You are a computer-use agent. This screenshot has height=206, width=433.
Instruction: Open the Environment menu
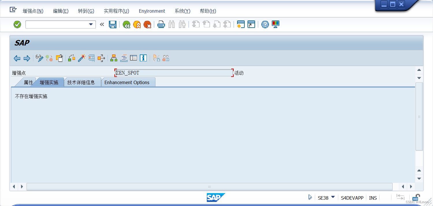click(152, 11)
